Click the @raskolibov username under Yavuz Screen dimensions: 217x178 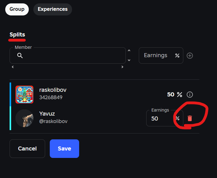tap(53, 121)
